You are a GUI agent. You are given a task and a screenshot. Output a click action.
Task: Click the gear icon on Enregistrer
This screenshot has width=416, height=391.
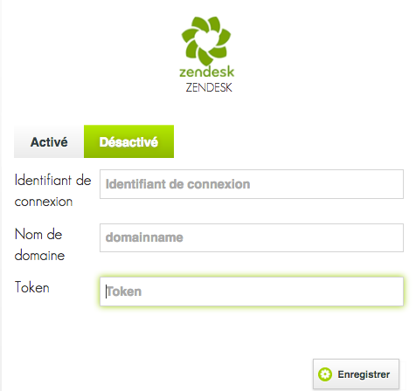tap(325, 374)
